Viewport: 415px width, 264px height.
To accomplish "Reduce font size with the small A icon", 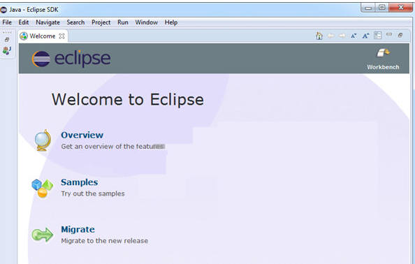I will point(354,36).
